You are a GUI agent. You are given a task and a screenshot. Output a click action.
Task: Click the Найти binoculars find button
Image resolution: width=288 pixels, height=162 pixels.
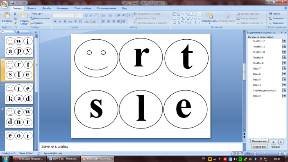274,14
